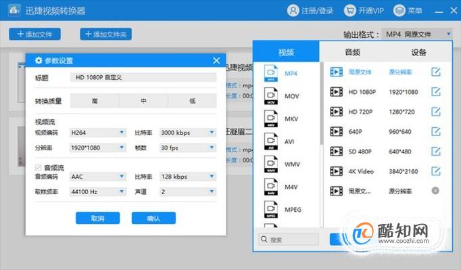
Task: Click the 标题 input field
Action: coord(143,77)
